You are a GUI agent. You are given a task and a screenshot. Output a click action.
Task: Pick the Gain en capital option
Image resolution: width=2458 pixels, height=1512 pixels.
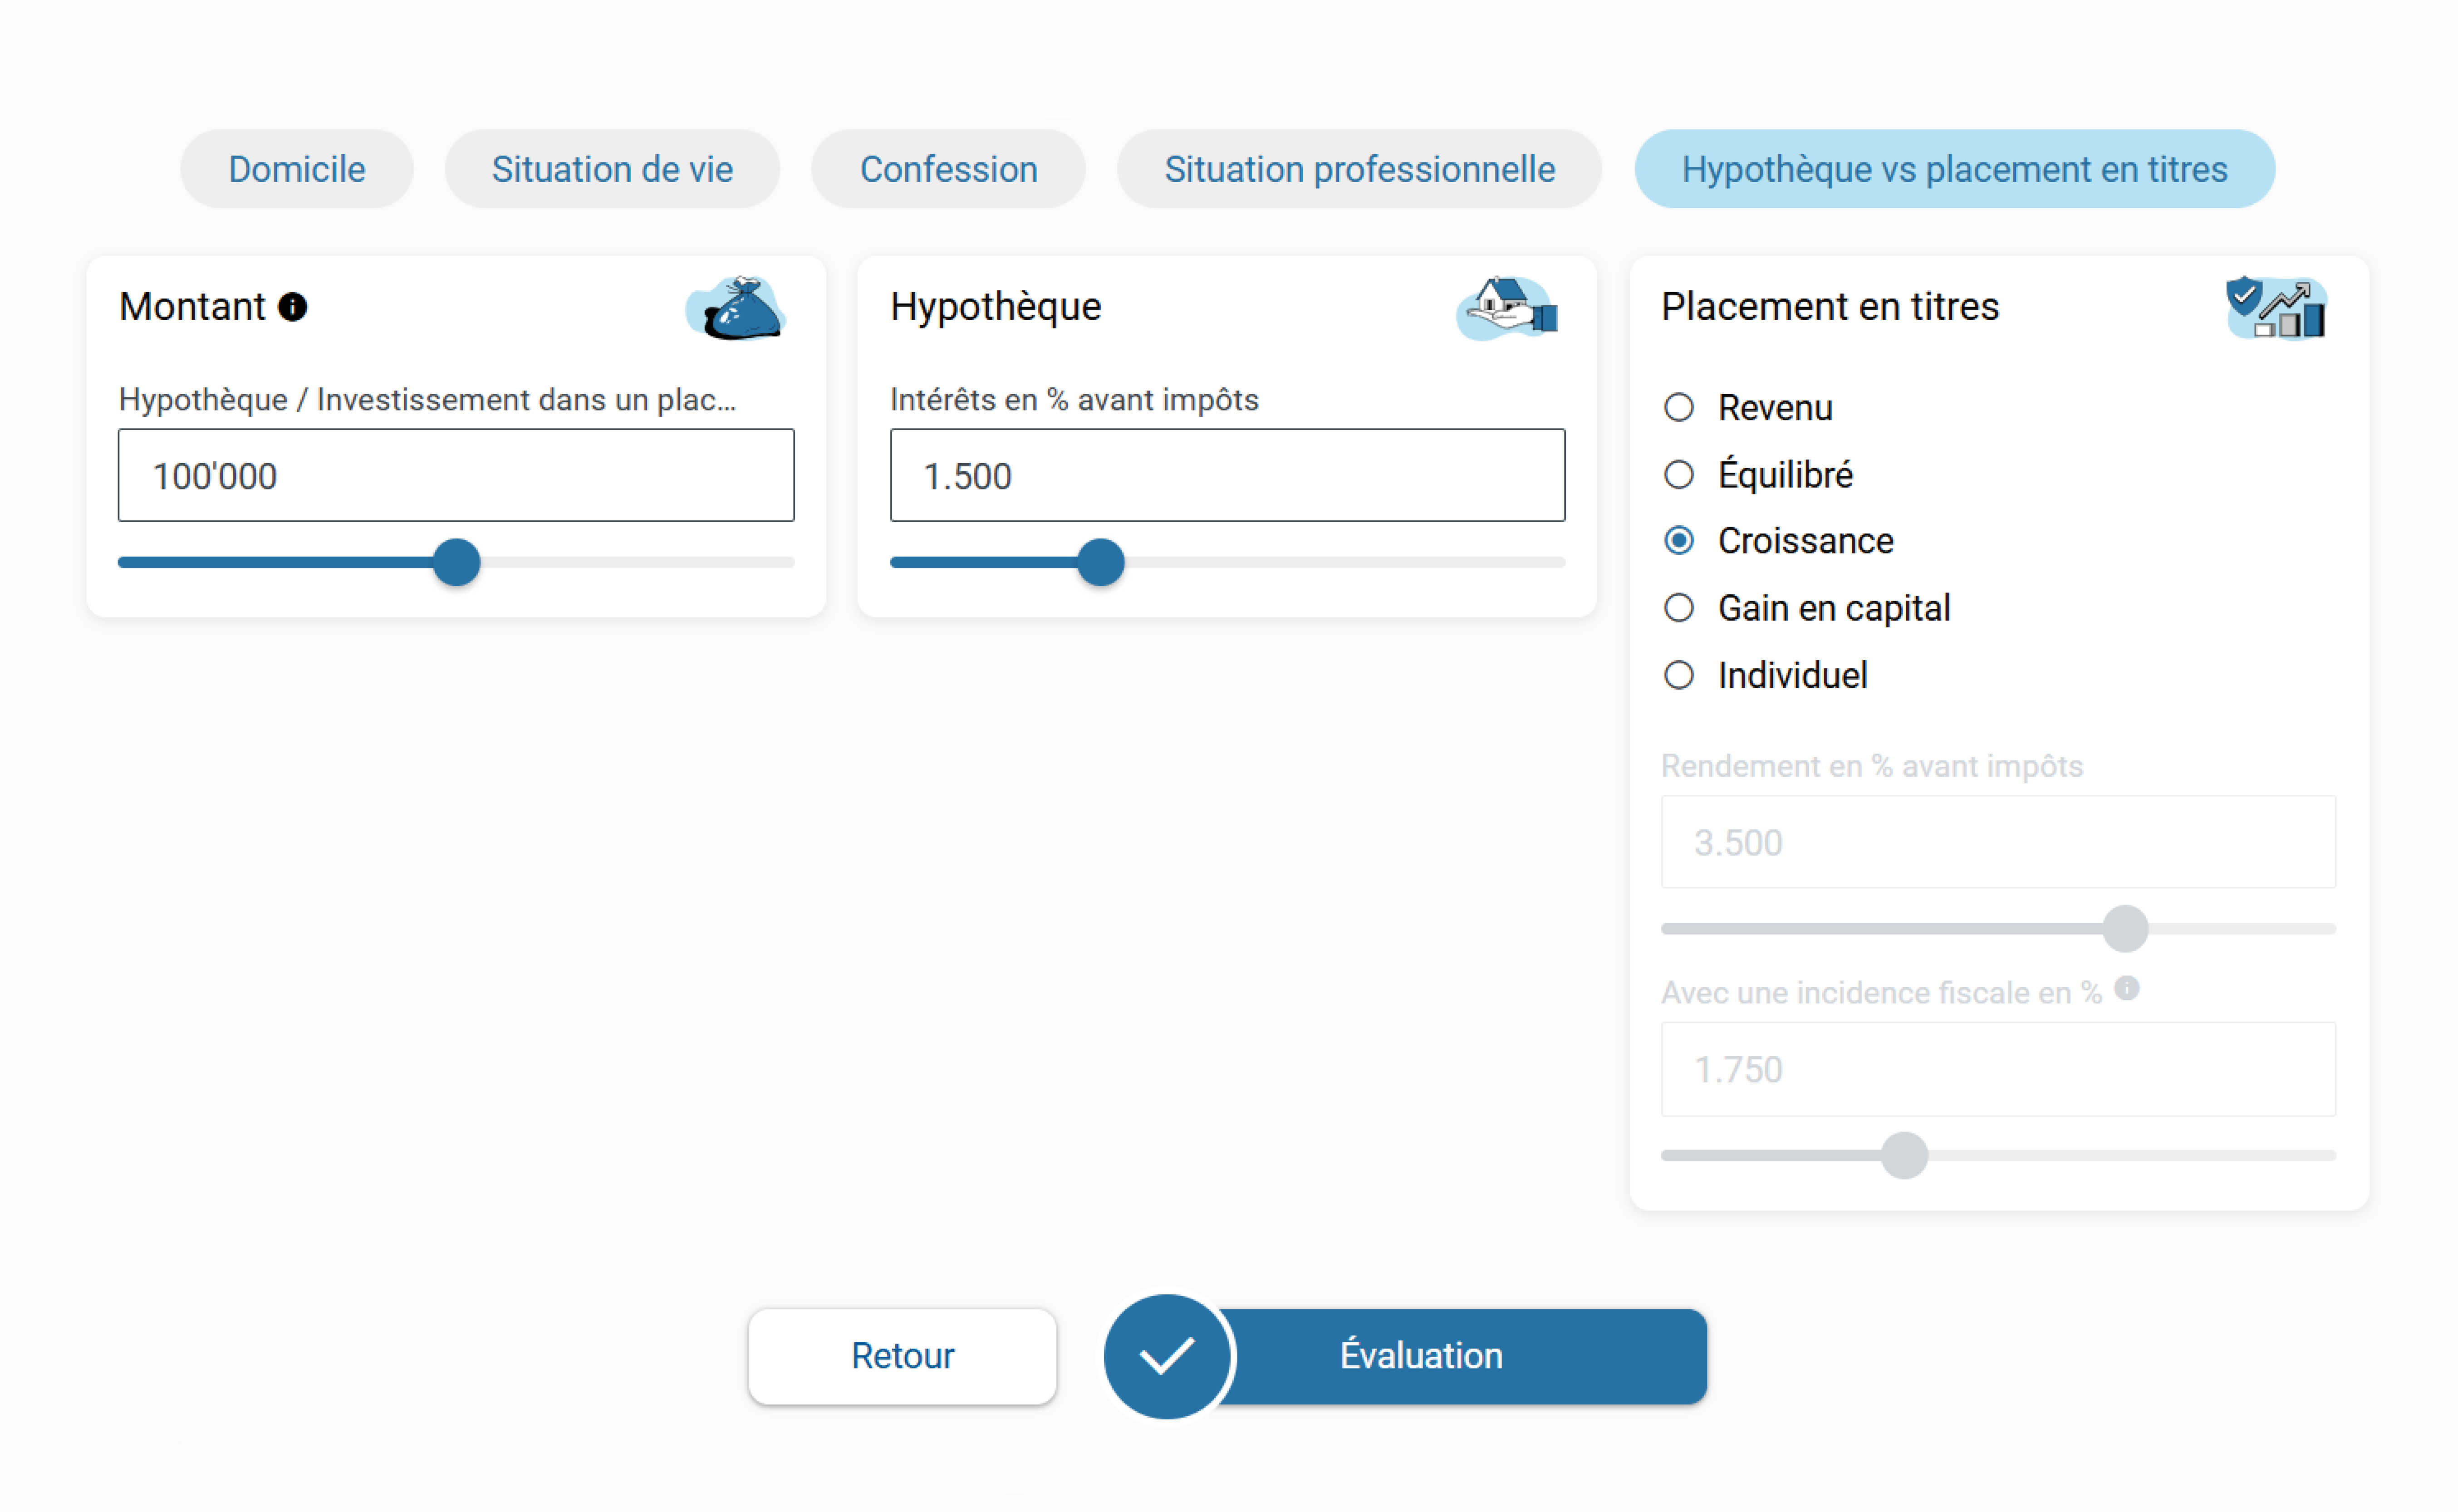click(x=1679, y=608)
